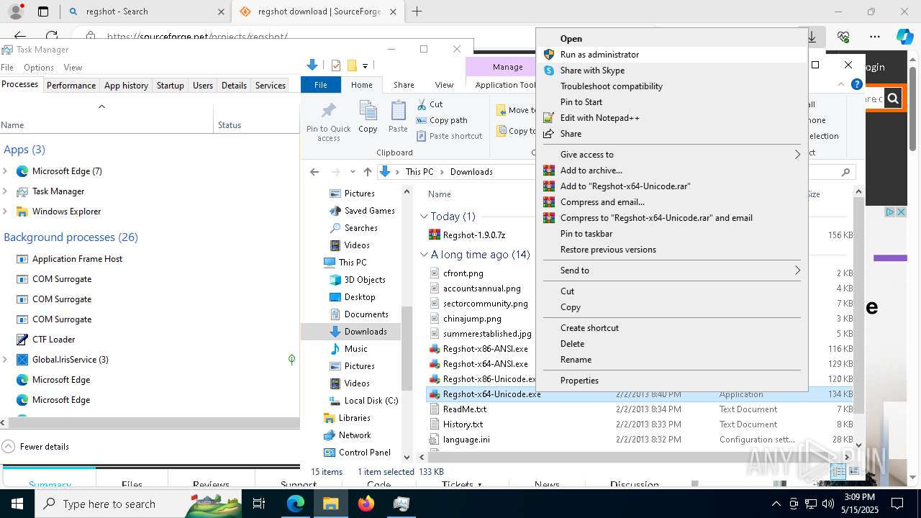Click the search magnifier in Explorer search box

(x=845, y=172)
